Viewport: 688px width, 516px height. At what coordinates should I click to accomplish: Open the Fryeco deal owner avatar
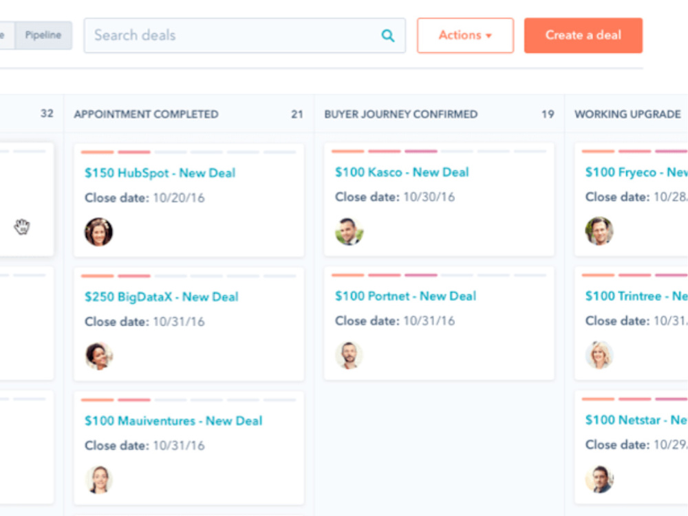coord(599,230)
